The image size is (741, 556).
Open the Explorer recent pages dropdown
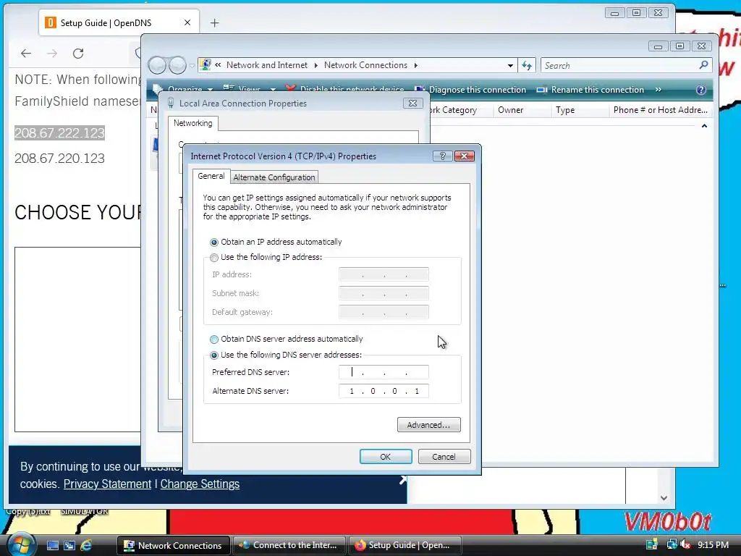tap(192, 66)
